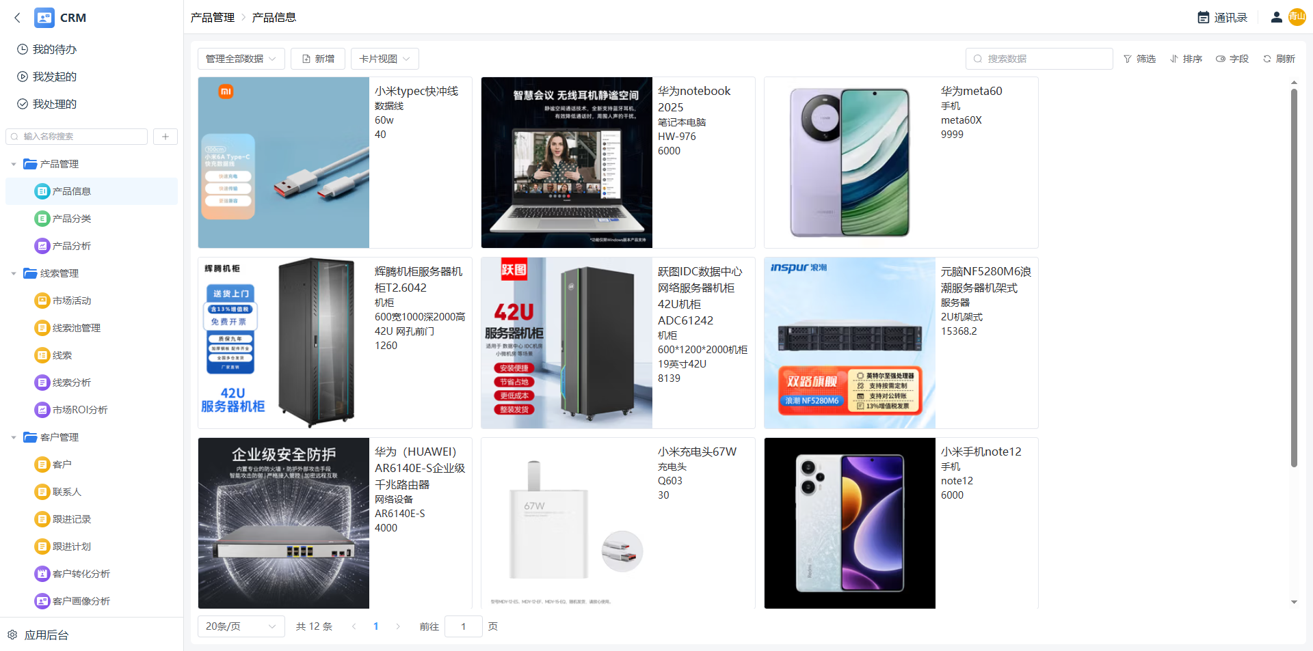Open the 跟进记录 icon item

click(x=42, y=519)
